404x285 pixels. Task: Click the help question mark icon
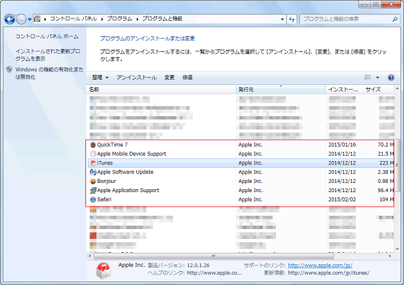tap(391, 77)
